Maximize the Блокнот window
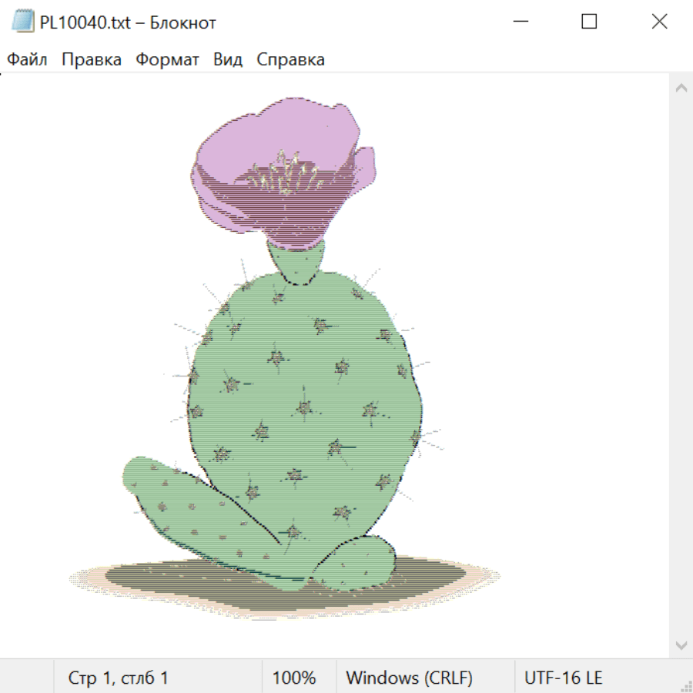This screenshot has width=693, height=693. point(589,22)
